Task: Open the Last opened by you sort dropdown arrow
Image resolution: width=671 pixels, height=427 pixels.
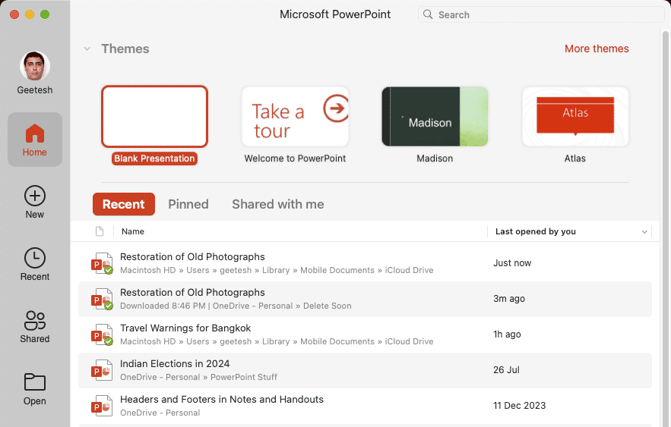Action: 644,232
